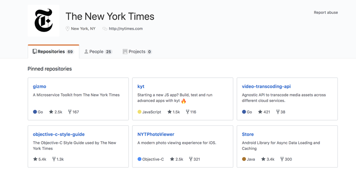Click the location pin icon near New York, NY
The height and width of the screenshot is (176, 356).
click(x=68, y=29)
